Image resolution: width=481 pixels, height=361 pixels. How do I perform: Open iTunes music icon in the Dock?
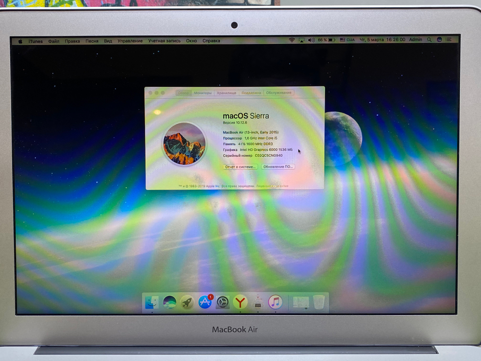(x=275, y=302)
